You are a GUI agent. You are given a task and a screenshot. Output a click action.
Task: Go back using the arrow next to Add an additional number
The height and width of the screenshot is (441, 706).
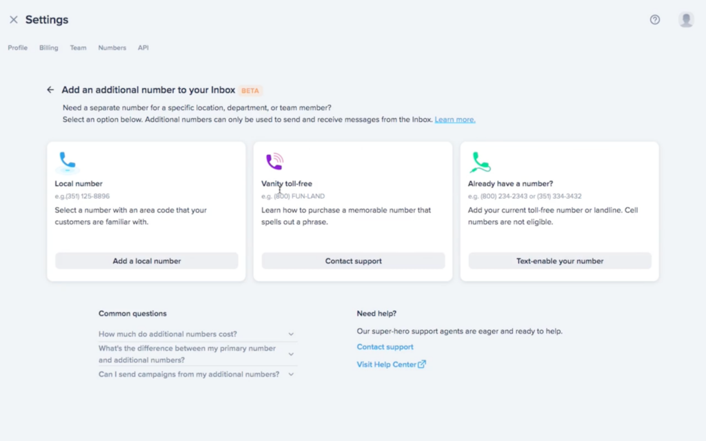click(50, 90)
